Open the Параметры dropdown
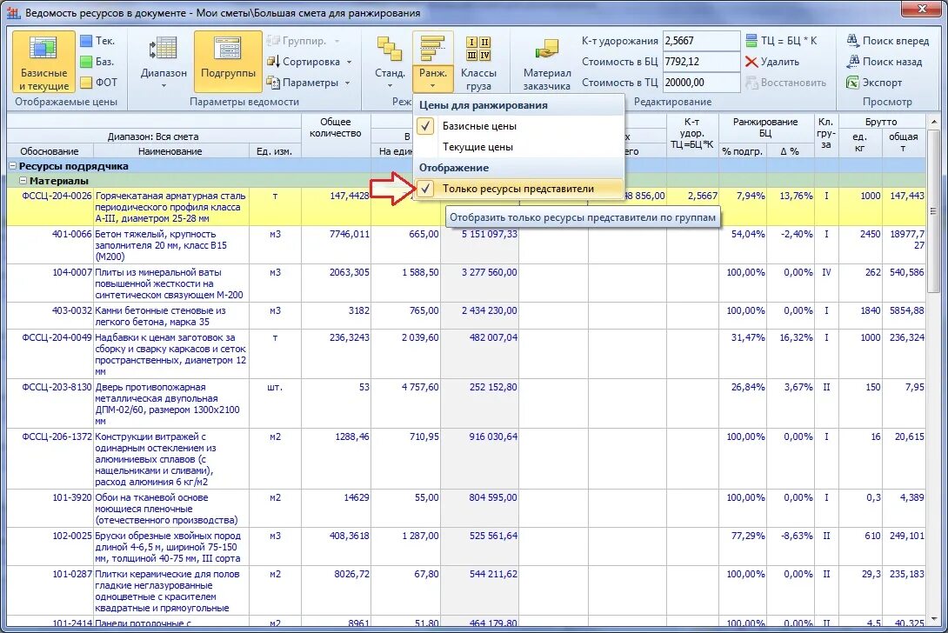Image resolution: width=948 pixels, height=633 pixels. [309, 83]
